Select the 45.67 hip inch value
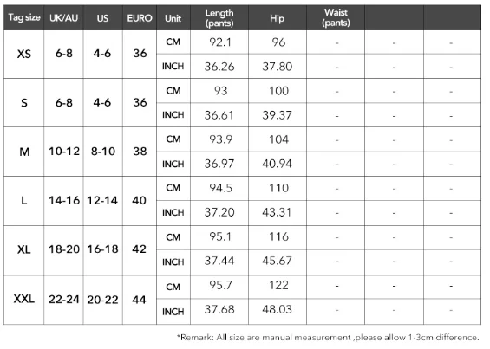 278,261
